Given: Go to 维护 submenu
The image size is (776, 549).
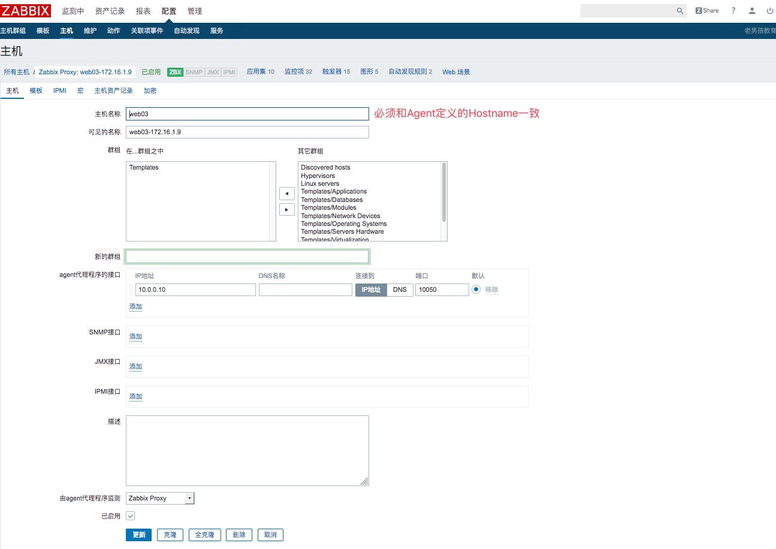Looking at the screenshot, I should coord(90,31).
